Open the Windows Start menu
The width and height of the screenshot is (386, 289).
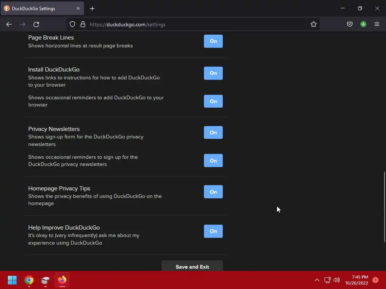[12, 280]
